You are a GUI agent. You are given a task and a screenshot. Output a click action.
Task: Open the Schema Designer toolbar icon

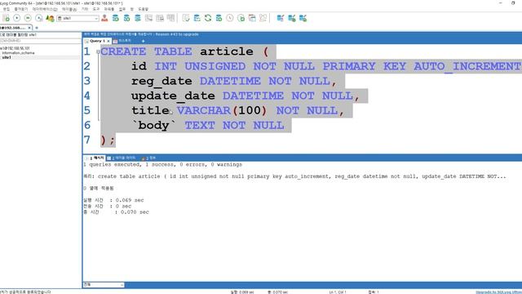coord(148,18)
